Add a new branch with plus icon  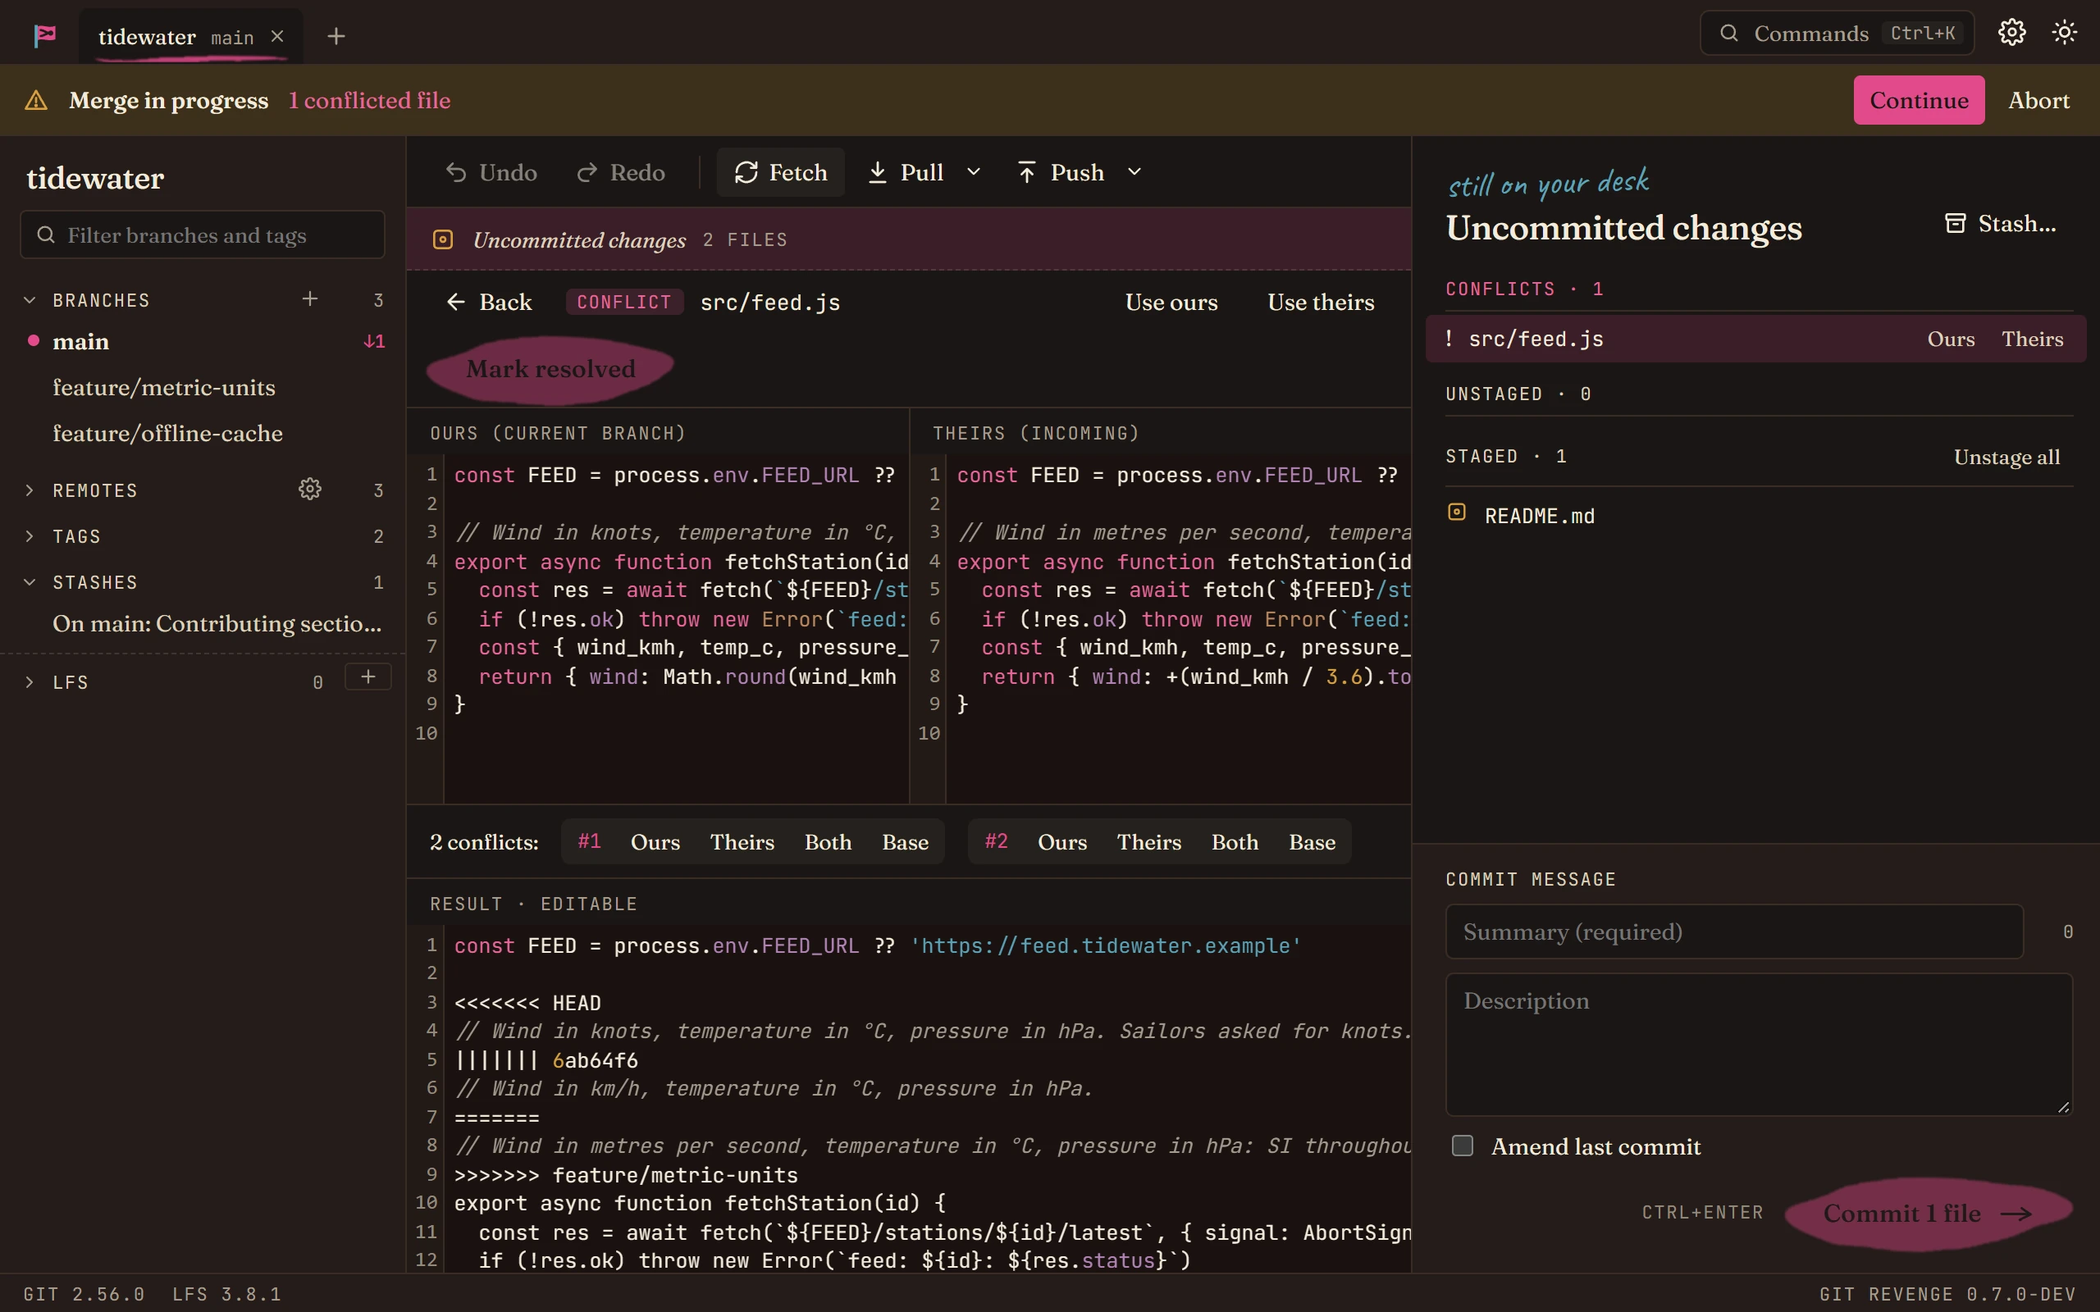coord(310,299)
